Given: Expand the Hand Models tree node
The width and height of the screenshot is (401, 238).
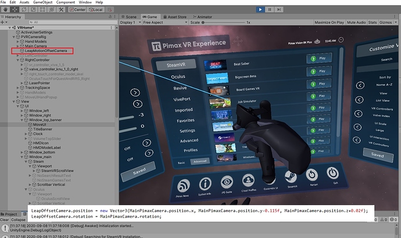Looking at the screenshot, I should (18, 41).
